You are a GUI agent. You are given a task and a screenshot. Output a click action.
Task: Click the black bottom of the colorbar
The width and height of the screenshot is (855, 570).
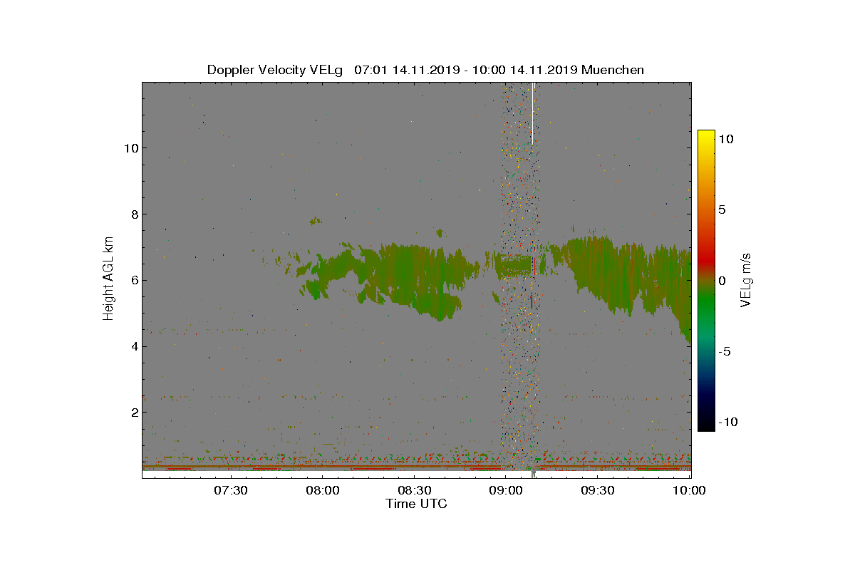pyautogui.click(x=706, y=423)
